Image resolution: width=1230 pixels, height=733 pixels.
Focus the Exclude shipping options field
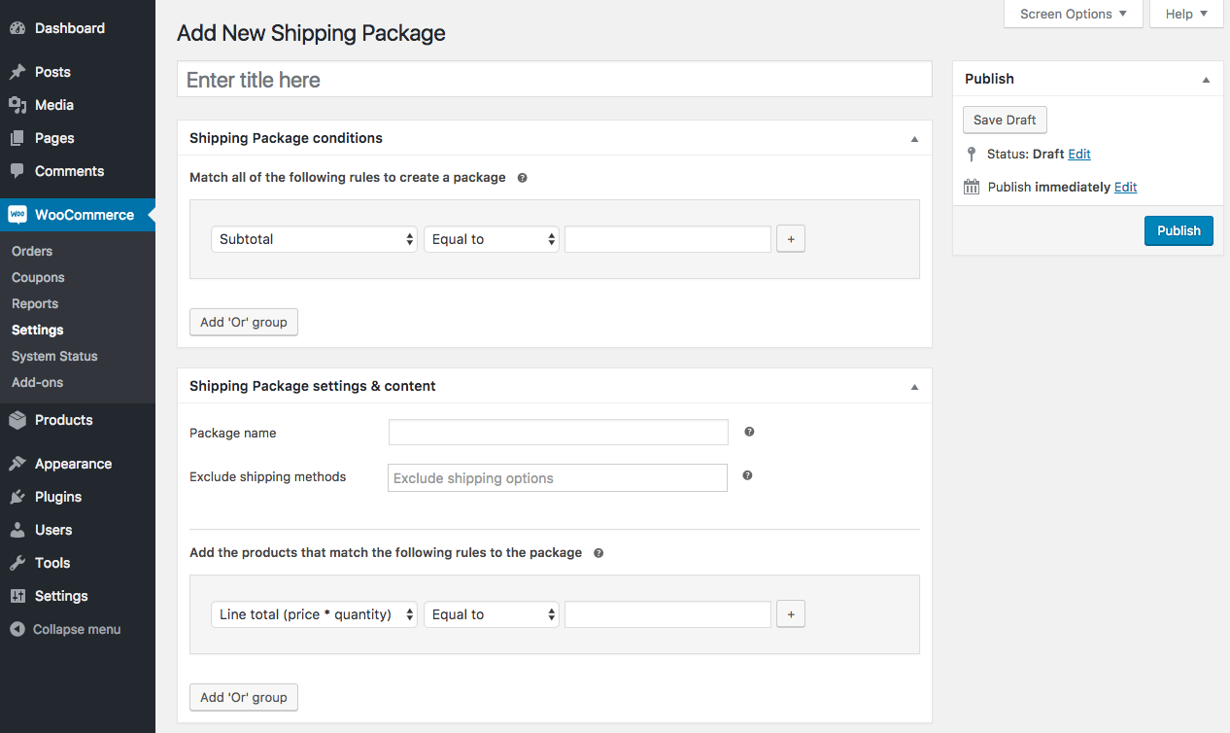(x=558, y=477)
